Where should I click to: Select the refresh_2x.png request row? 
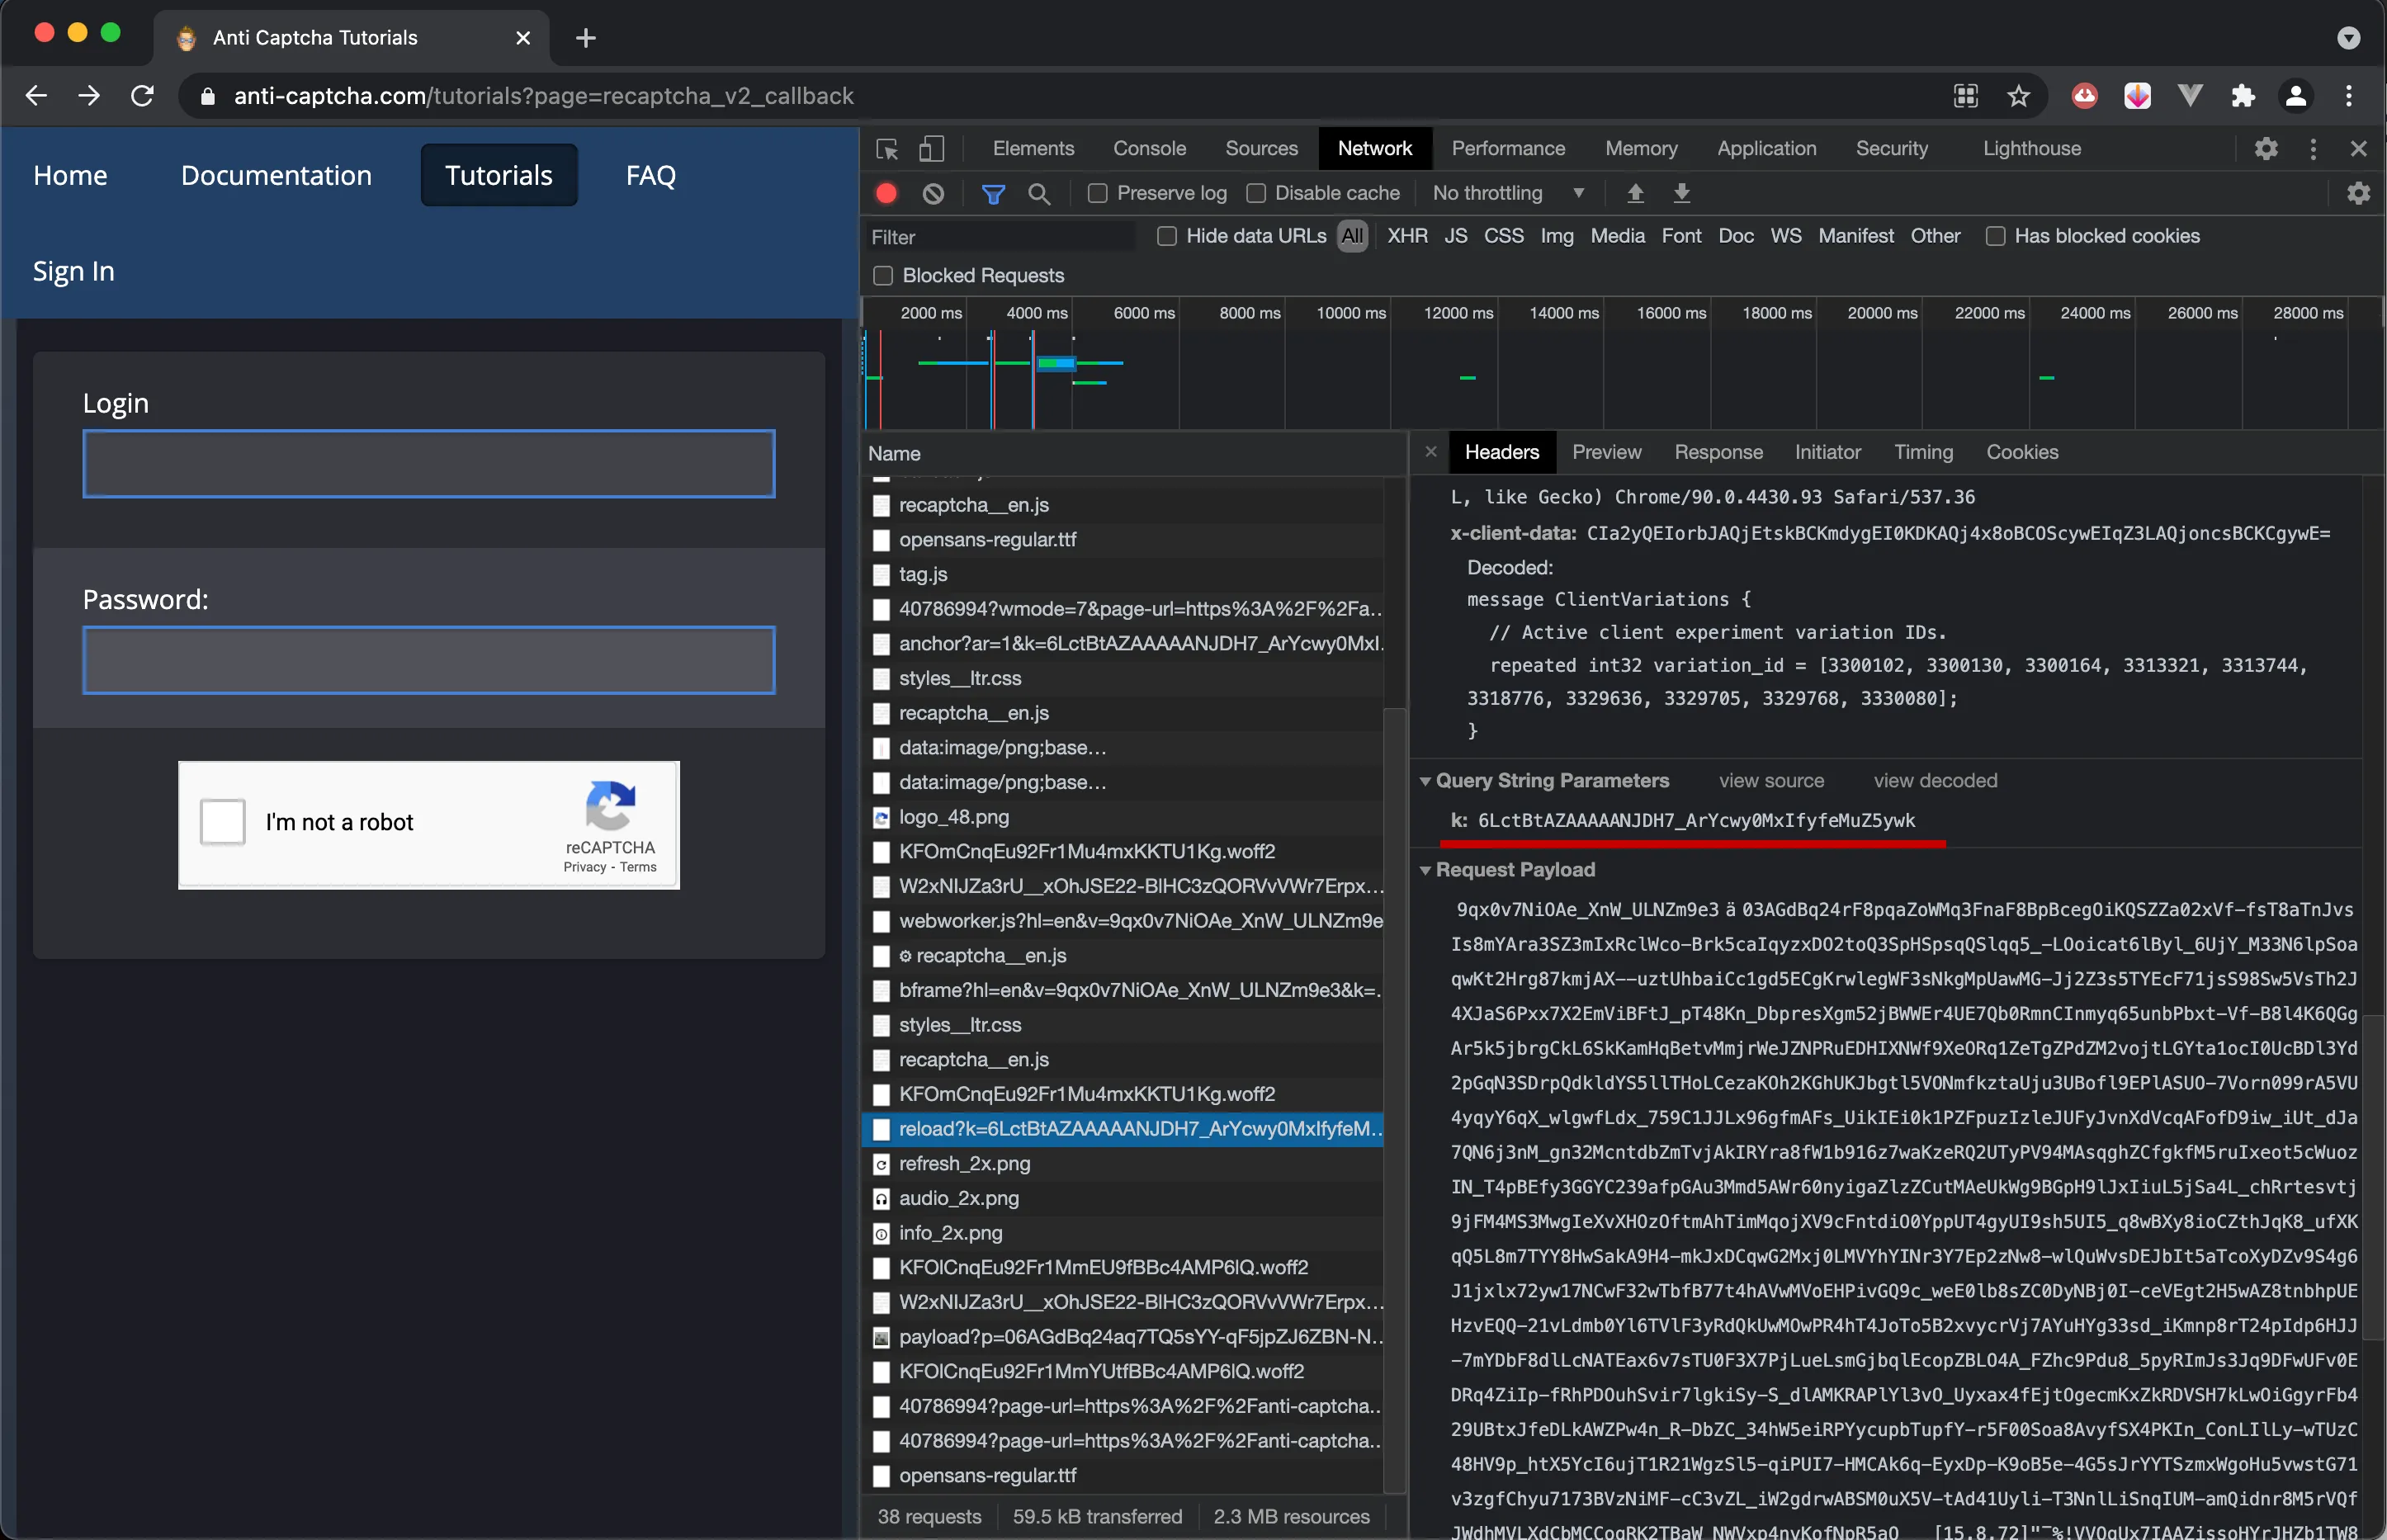click(1122, 1164)
